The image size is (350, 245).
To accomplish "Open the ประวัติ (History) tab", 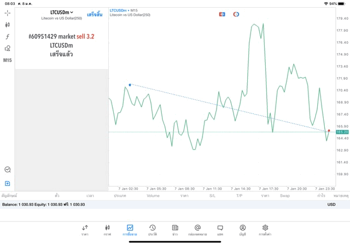I will tap(153, 230).
